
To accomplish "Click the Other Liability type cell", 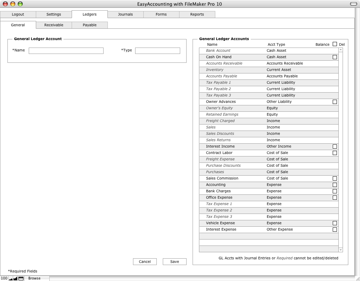I will [279, 102].
